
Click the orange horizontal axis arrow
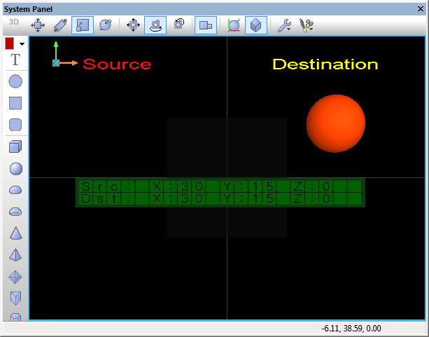(69, 63)
